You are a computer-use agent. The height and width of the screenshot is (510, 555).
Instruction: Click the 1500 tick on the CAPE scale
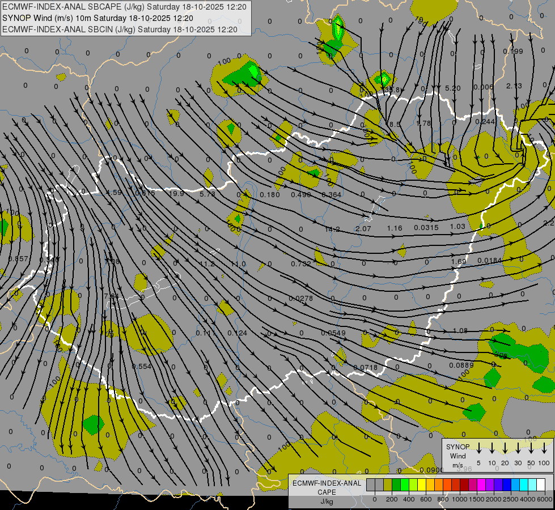click(476, 499)
